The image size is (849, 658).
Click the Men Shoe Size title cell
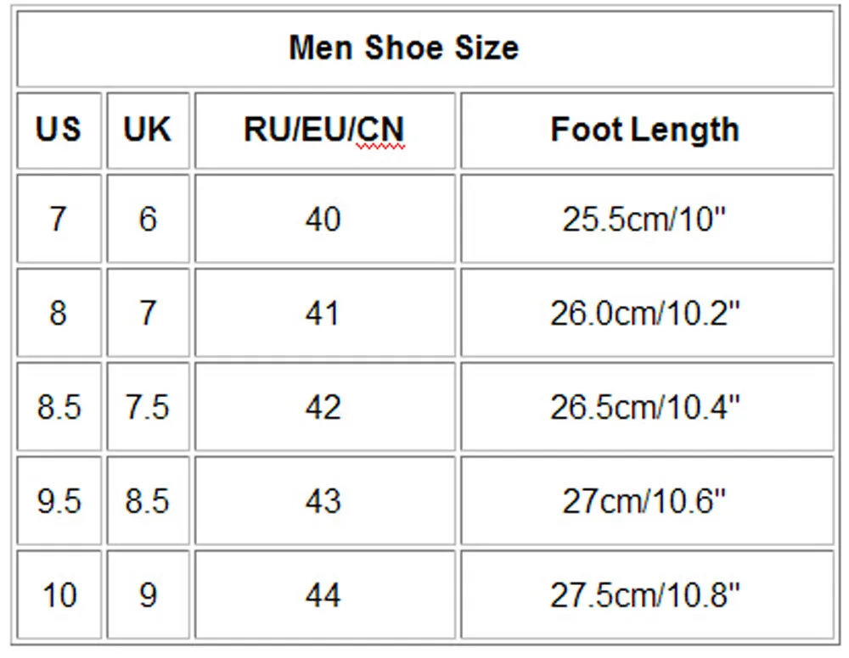tap(424, 47)
